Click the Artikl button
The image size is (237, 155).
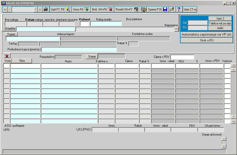(x=220, y=28)
